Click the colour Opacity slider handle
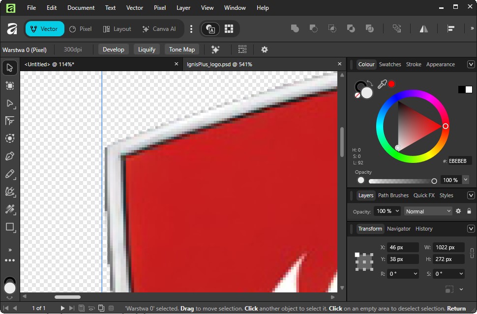 [434, 181]
